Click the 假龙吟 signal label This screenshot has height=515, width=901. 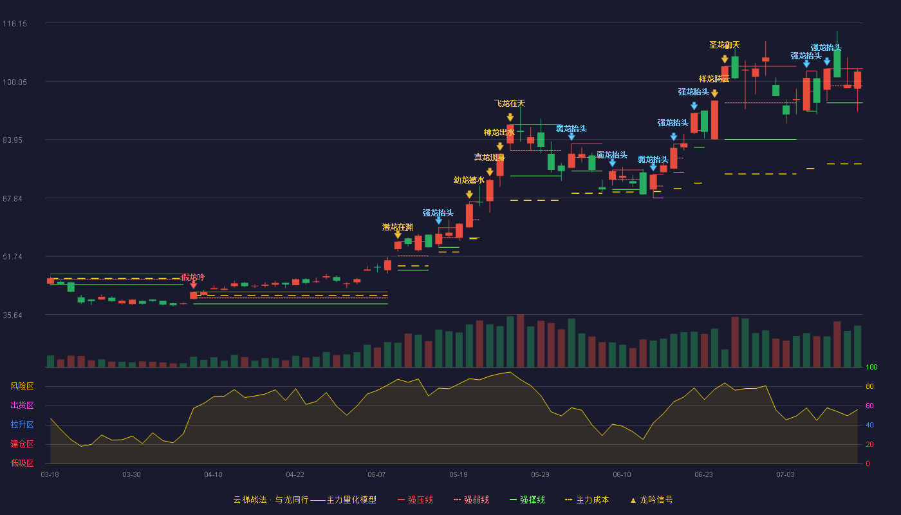tap(193, 277)
